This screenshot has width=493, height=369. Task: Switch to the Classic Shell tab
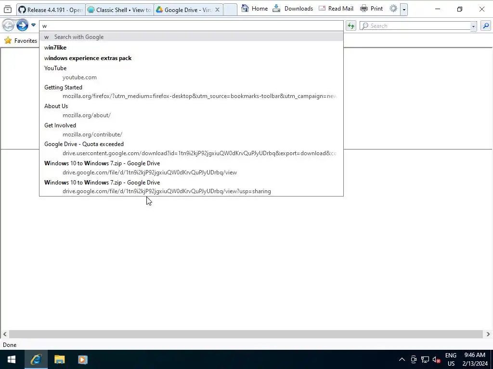(119, 10)
